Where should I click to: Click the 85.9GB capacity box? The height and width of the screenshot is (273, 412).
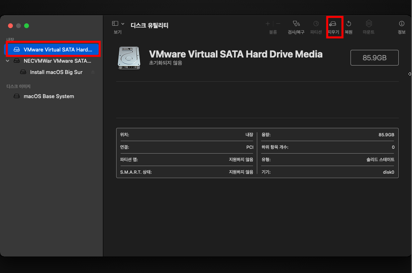tap(375, 57)
